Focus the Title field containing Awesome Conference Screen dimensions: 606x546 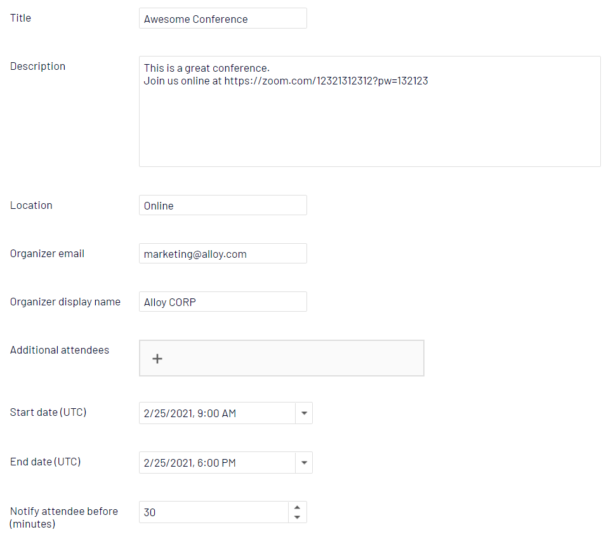click(223, 18)
